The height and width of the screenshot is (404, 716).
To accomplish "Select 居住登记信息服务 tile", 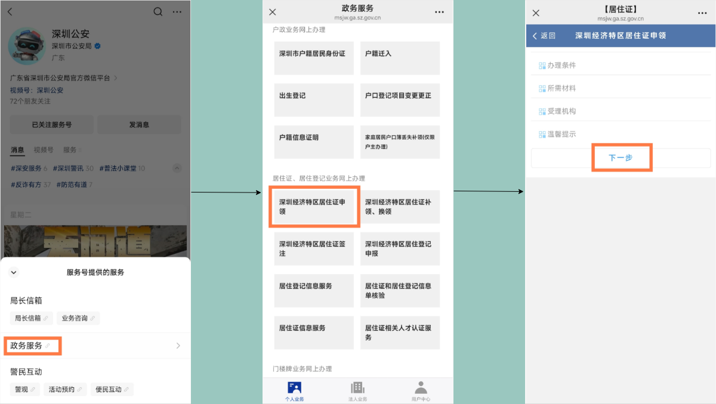I will tap(314, 291).
